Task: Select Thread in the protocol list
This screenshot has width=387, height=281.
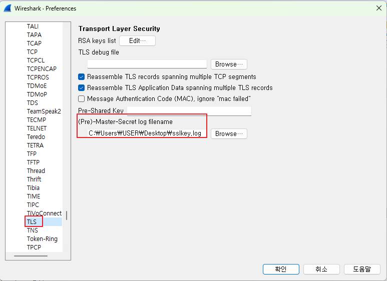Action: tap(36, 171)
